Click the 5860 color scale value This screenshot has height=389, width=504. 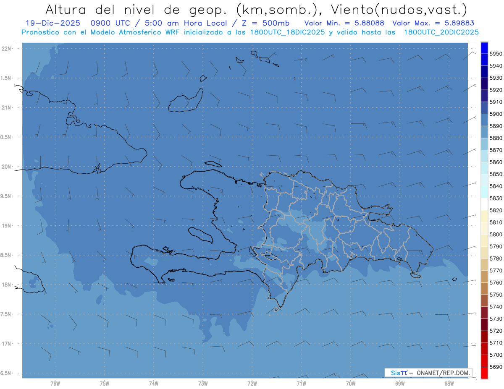tap(496, 162)
